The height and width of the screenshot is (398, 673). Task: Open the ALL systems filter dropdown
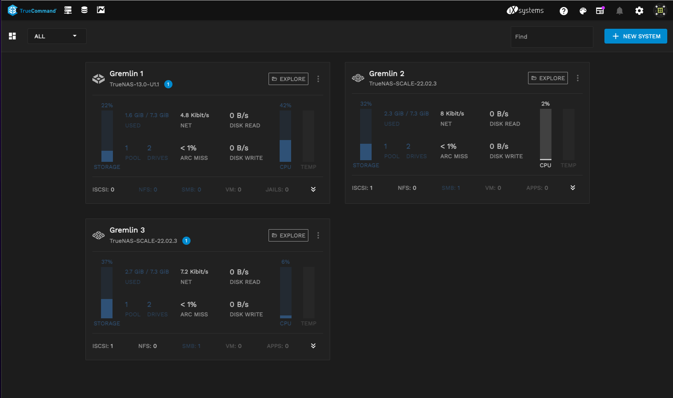click(57, 36)
